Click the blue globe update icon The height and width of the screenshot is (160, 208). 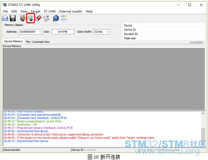(56, 18)
